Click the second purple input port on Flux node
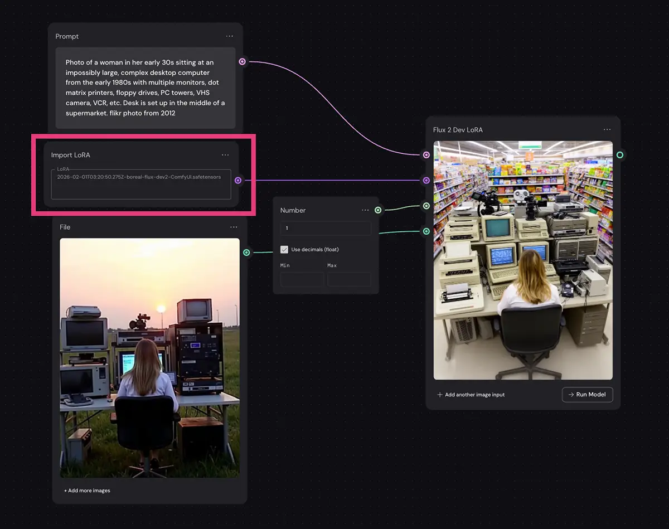Viewport: 669px width, 529px height. click(x=426, y=180)
